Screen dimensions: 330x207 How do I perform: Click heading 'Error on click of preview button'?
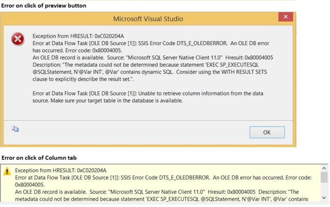coord(44,6)
